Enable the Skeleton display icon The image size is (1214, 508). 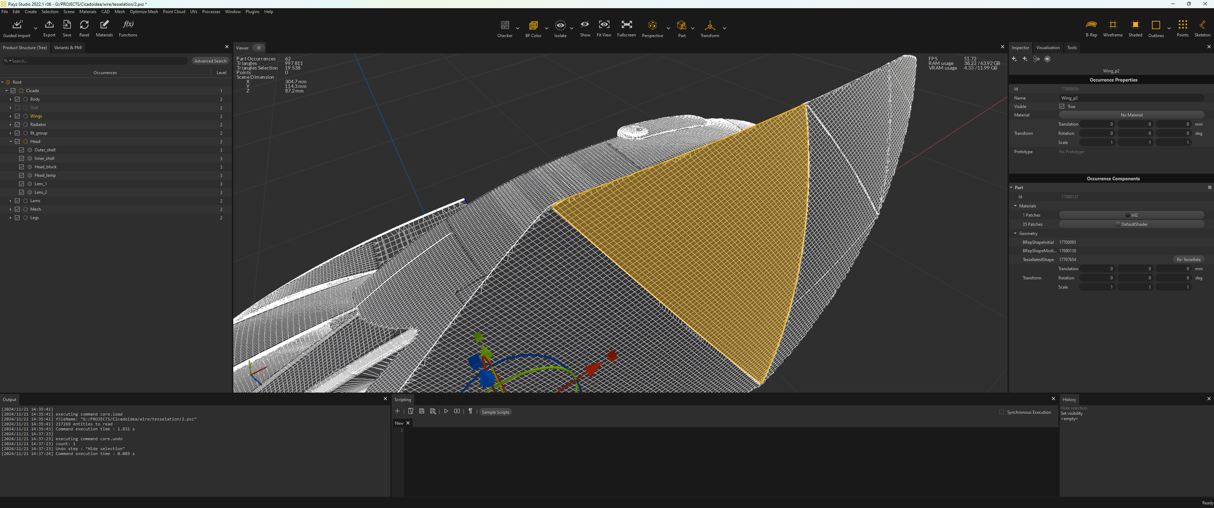coord(1202,25)
